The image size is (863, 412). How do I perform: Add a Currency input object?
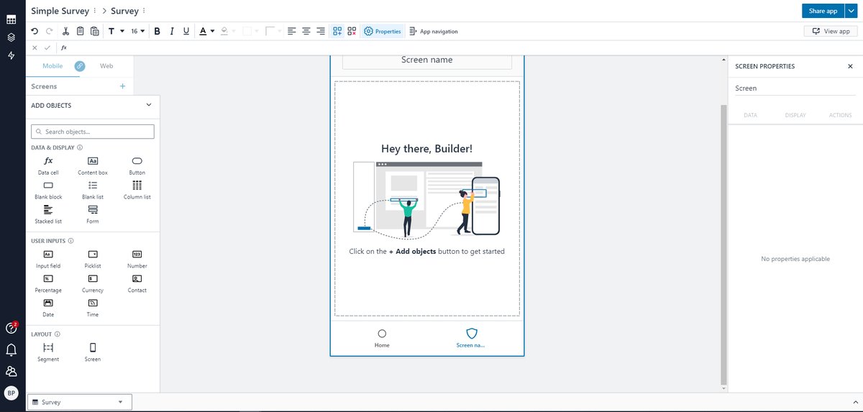coord(93,284)
